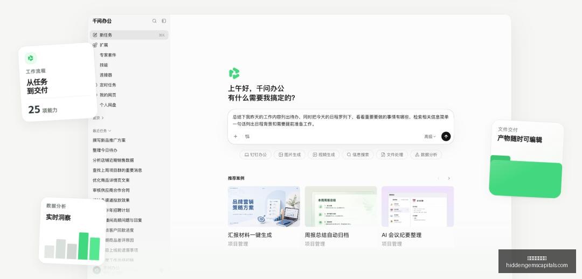
Task: Expand the 置顶 section chevron
Action: point(103,118)
